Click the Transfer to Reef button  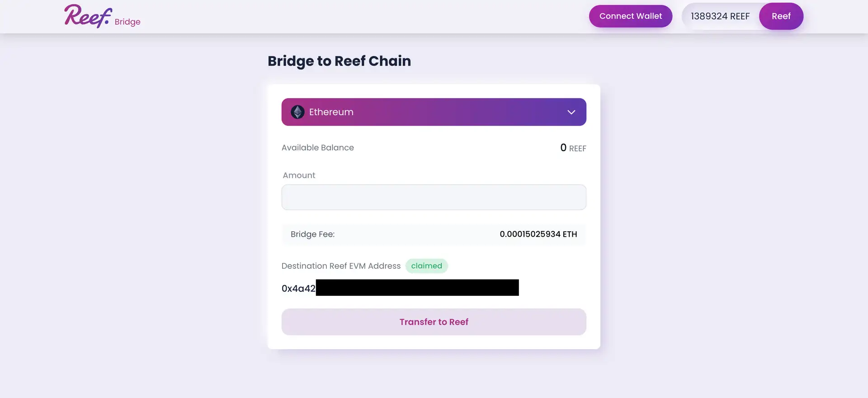pyautogui.click(x=434, y=322)
